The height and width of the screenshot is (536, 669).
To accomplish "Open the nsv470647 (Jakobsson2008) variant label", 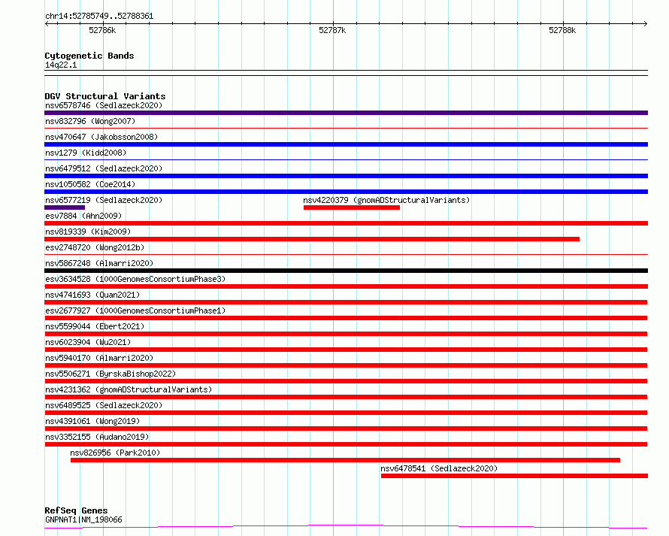I will click(x=101, y=137).
